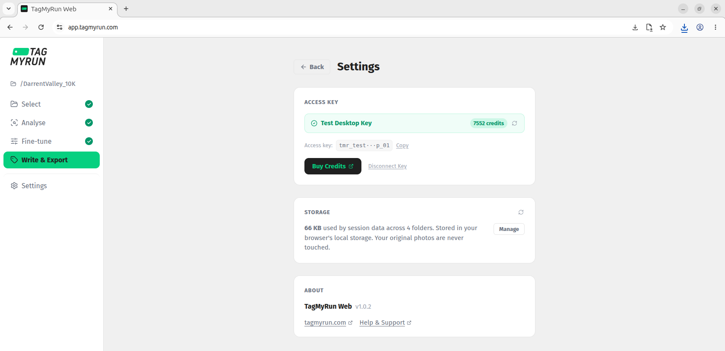Copy the access key

[402, 145]
